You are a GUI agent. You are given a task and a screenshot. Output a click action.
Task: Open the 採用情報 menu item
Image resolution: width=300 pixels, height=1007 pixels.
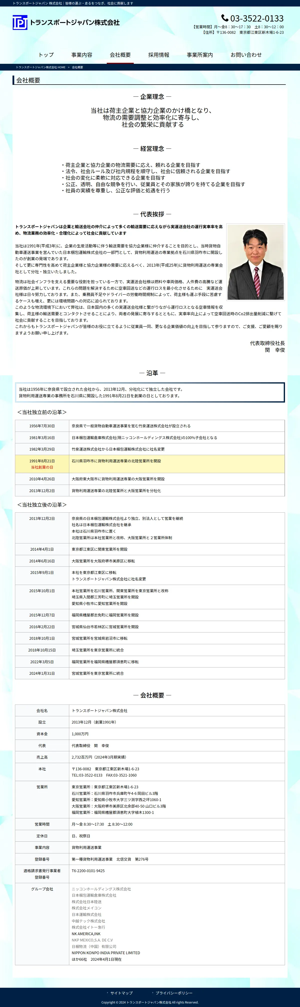point(158,55)
